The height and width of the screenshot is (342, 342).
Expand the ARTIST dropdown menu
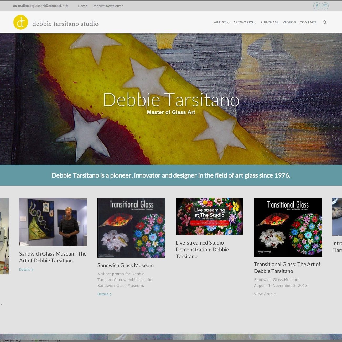(221, 22)
